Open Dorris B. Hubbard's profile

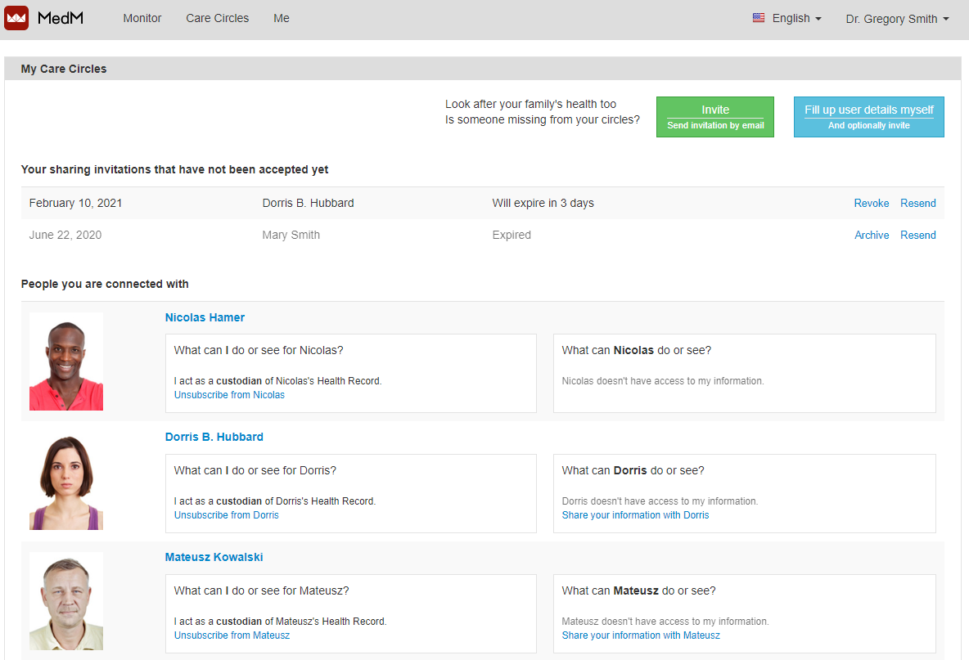click(214, 437)
